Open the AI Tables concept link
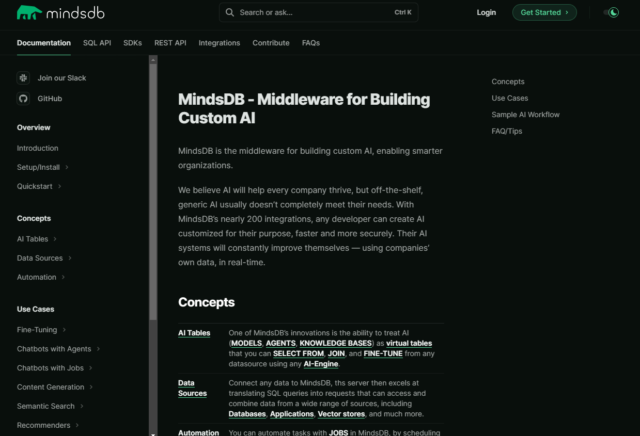 click(x=194, y=333)
